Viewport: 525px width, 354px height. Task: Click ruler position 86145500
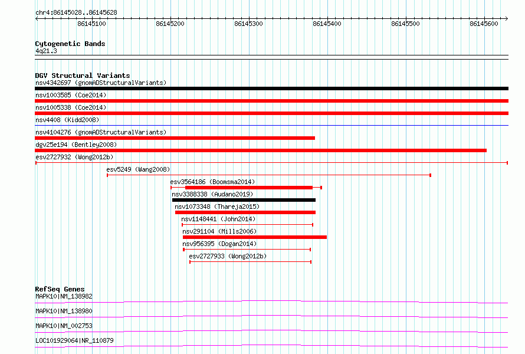pyautogui.click(x=405, y=24)
